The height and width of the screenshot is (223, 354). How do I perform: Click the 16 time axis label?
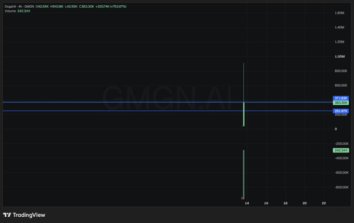(x=266, y=203)
